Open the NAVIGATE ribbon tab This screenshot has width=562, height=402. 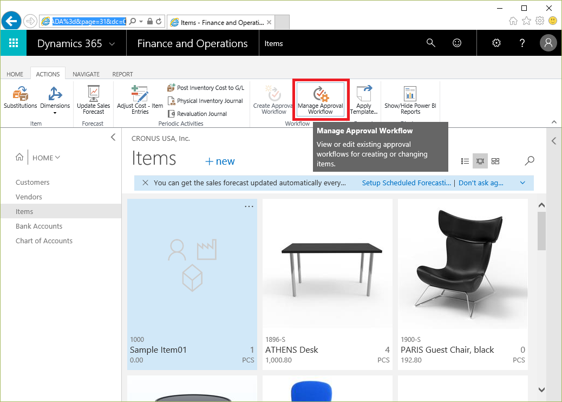point(86,74)
